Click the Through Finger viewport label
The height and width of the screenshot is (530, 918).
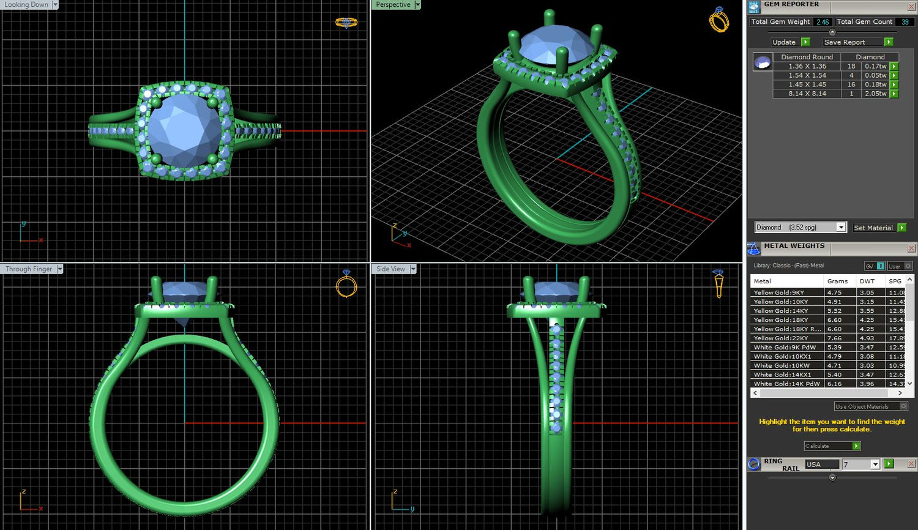point(29,269)
